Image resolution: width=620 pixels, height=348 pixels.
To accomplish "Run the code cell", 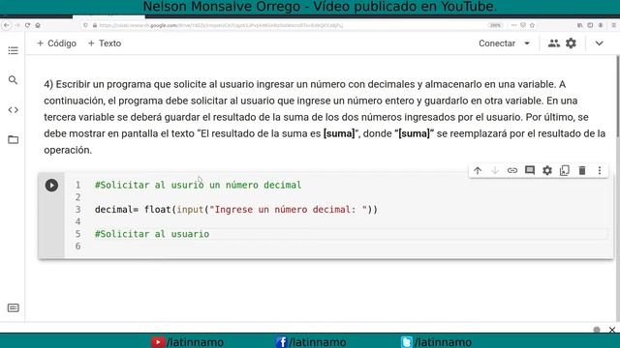I will [x=51, y=186].
